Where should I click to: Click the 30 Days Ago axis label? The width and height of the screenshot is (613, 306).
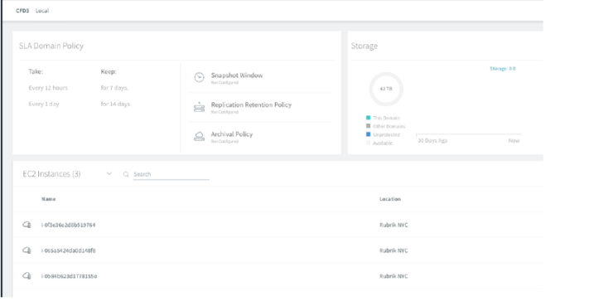tap(432, 140)
